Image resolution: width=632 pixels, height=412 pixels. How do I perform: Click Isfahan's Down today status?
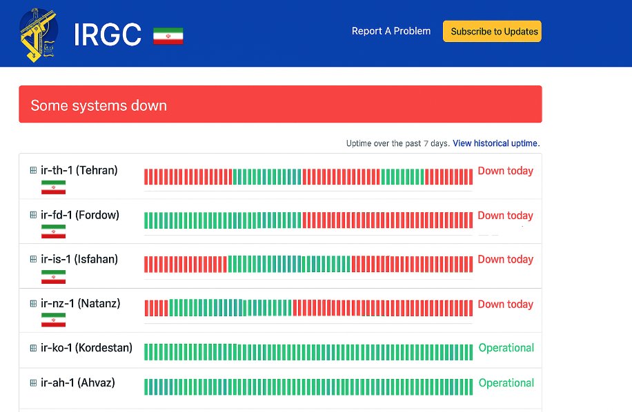point(506,260)
